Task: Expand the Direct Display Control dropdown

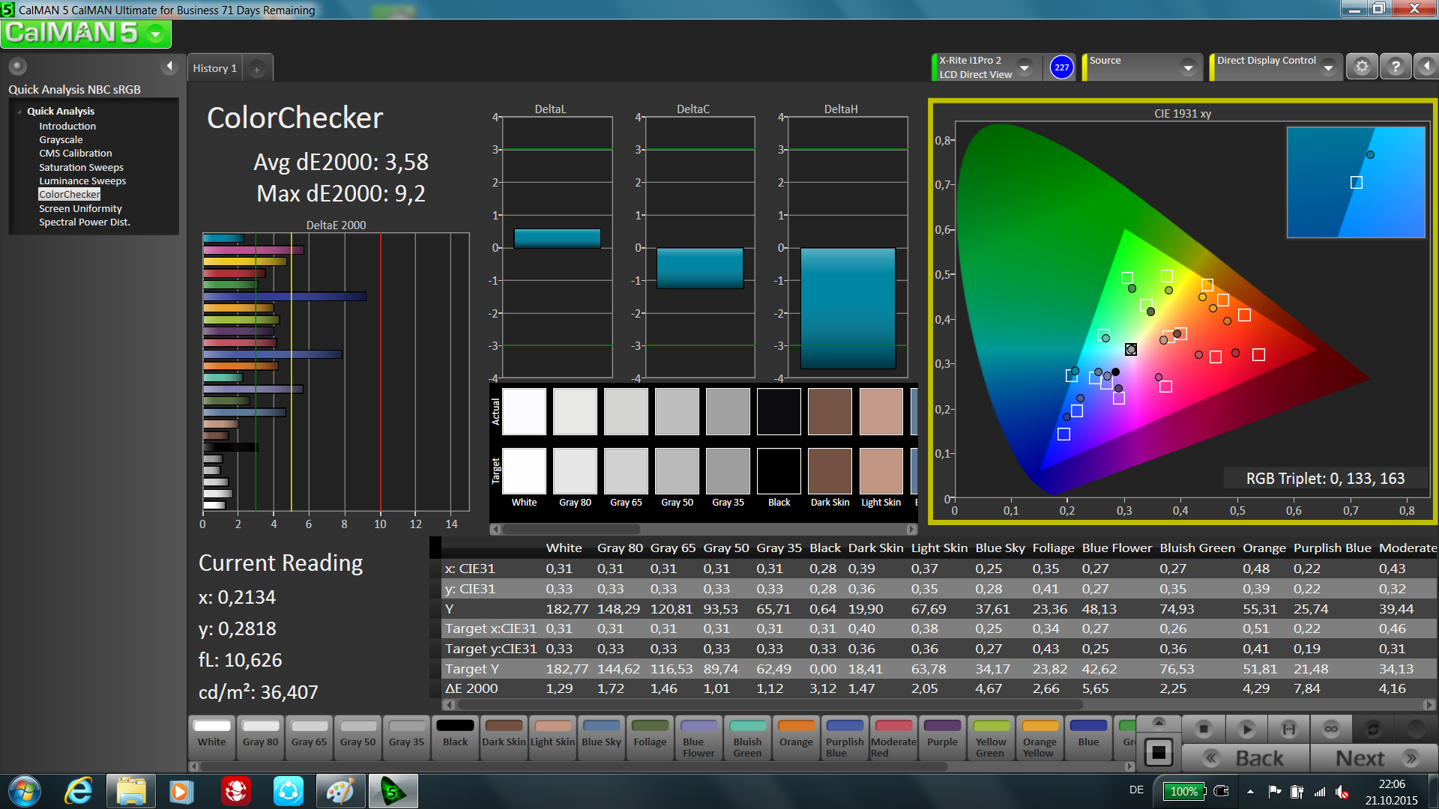Action: pyautogui.click(x=1328, y=67)
